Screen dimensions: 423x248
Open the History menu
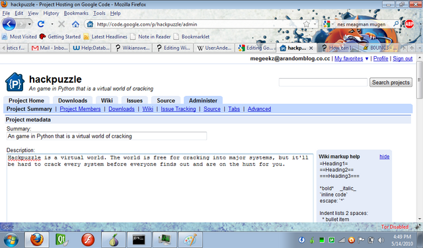[51, 13]
